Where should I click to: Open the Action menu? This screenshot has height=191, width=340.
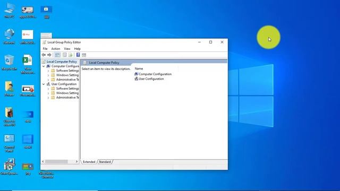tap(55, 49)
